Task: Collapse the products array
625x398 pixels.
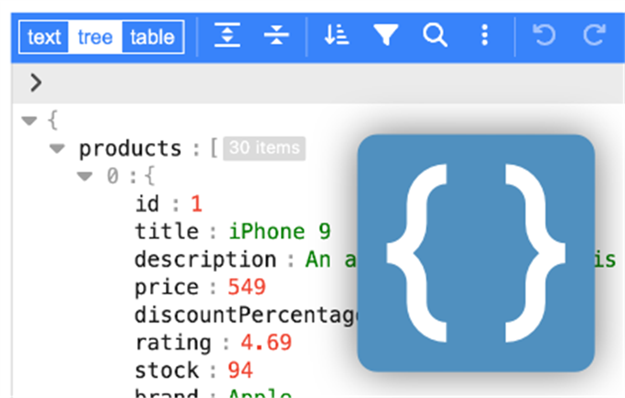Action: pos(57,149)
